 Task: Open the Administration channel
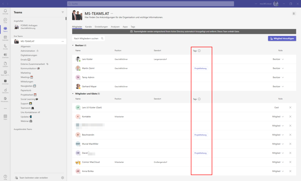pos(28,51)
